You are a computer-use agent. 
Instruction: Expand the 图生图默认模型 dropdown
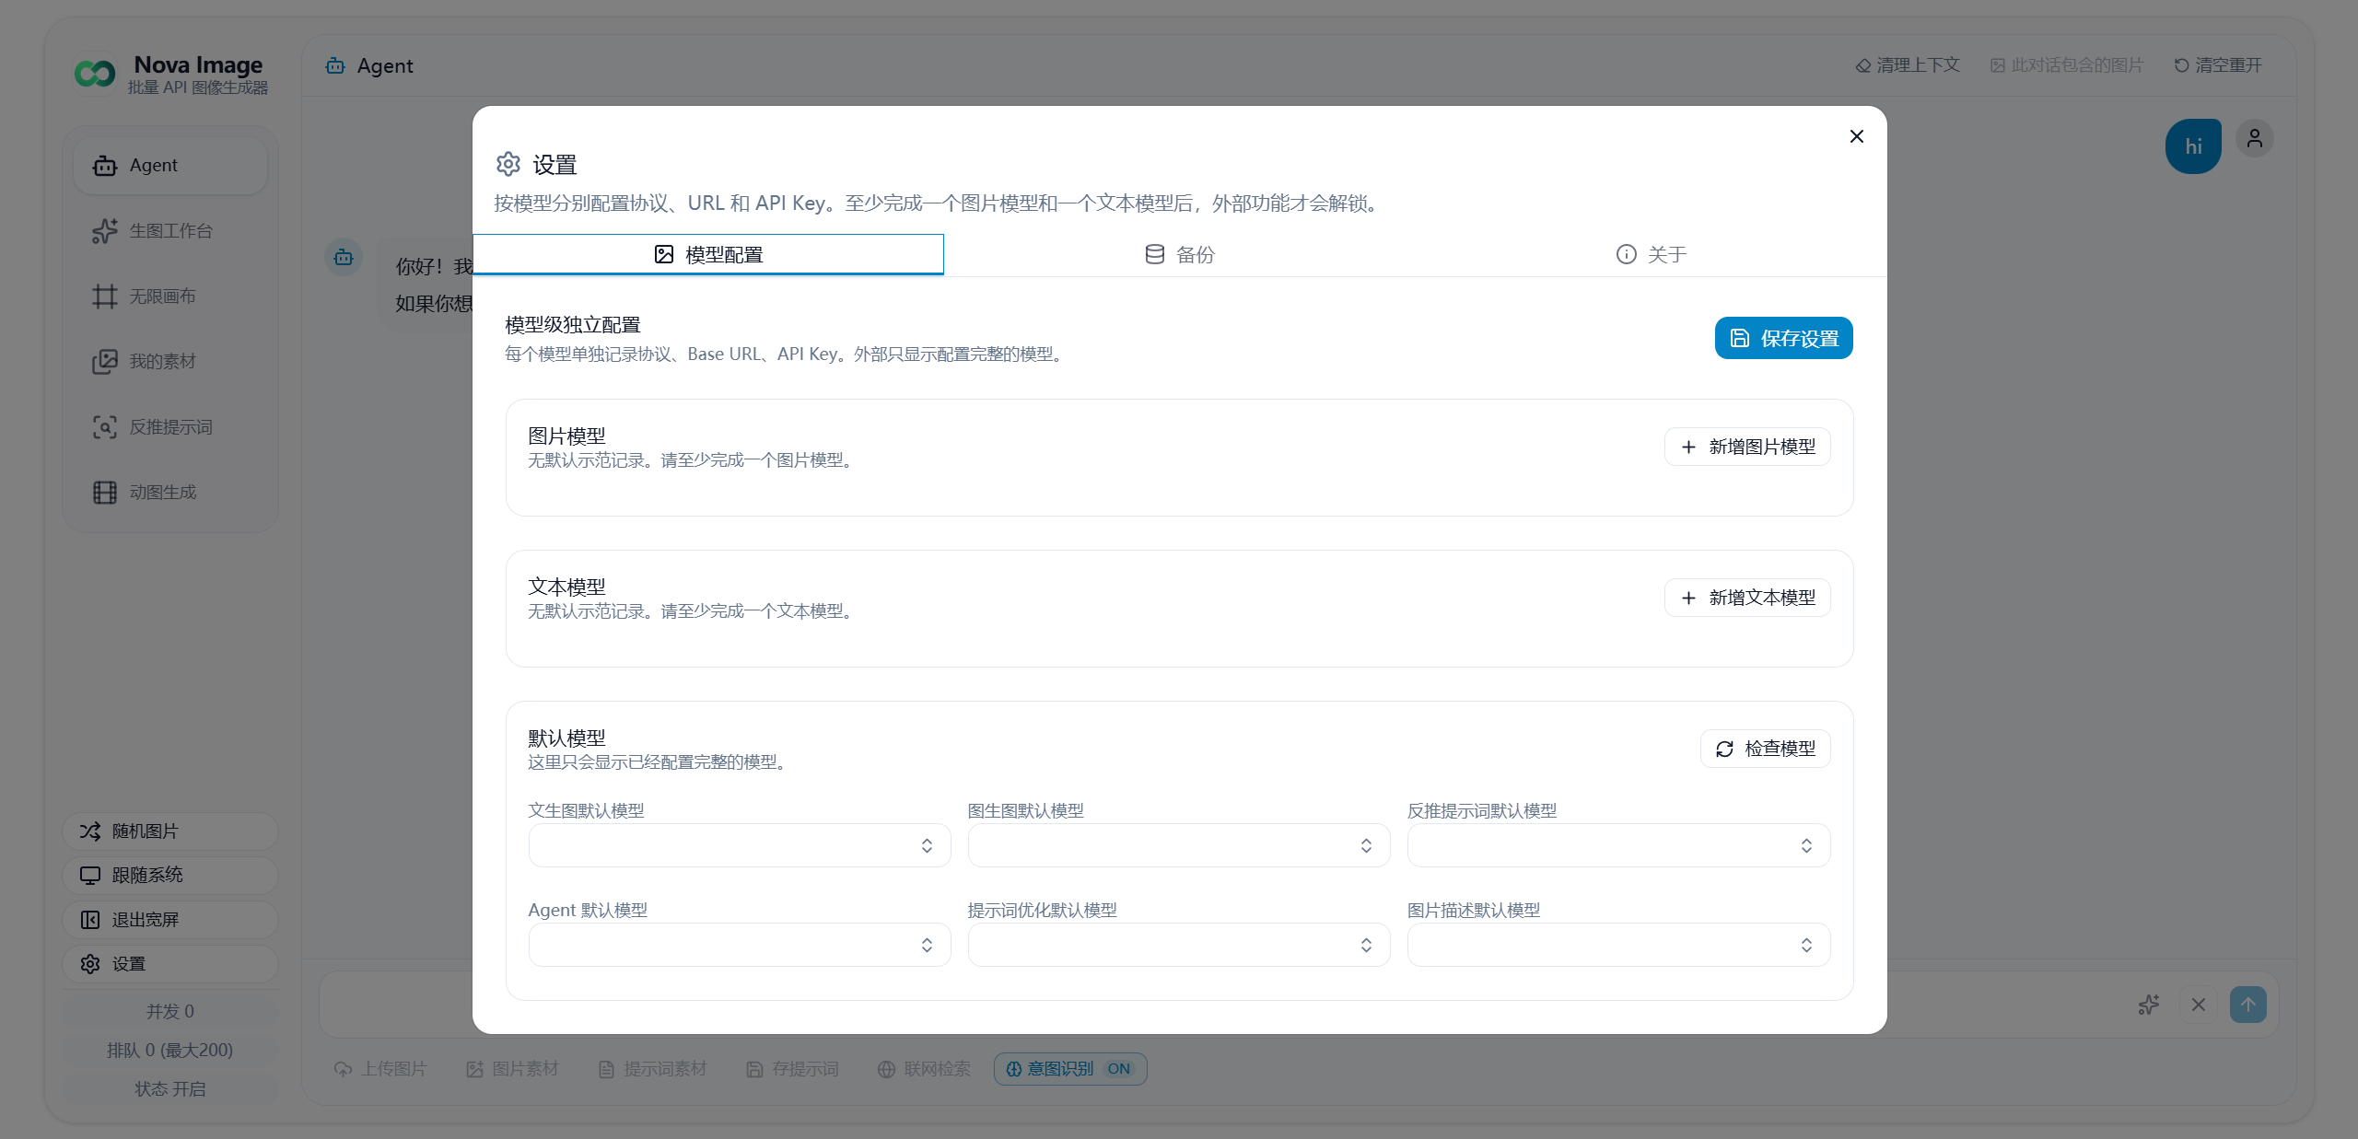(1179, 845)
